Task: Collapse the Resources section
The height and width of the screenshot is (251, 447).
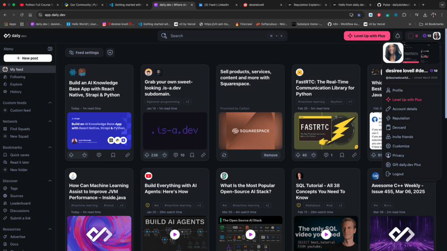Action: click(50, 229)
